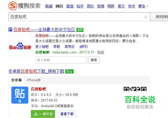Follow the 进入贴吧 sublink
The width and height of the screenshot is (168, 118).
[x=42, y=47]
